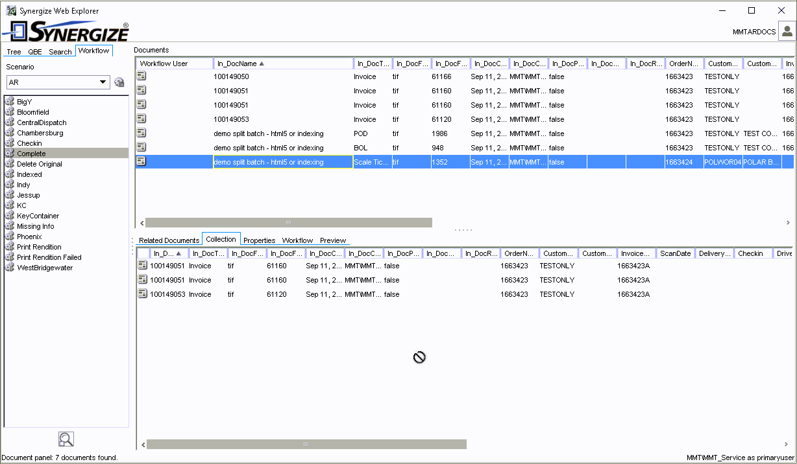Click the In_DocT... column header in Documents
This screenshot has width=797, height=464.
[373, 64]
